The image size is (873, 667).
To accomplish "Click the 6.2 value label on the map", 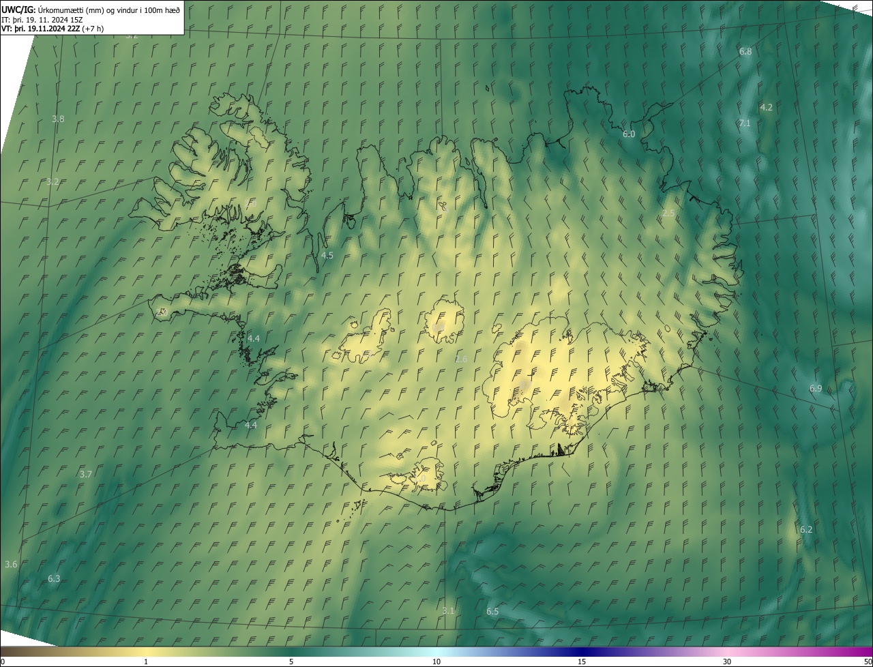I will click(x=806, y=529).
